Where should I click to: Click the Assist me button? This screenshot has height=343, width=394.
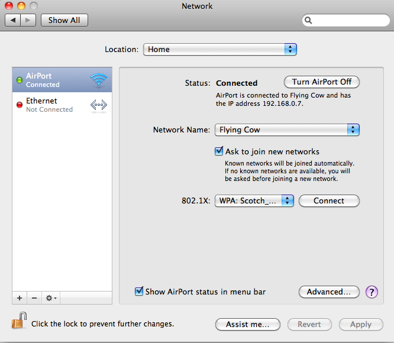click(x=248, y=325)
